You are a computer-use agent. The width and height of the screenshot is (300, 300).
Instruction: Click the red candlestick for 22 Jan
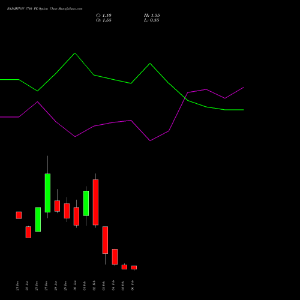coord(28,232)
